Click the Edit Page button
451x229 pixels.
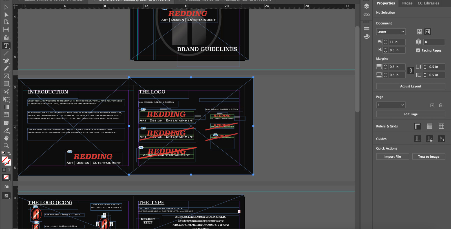tap(410, 114)
